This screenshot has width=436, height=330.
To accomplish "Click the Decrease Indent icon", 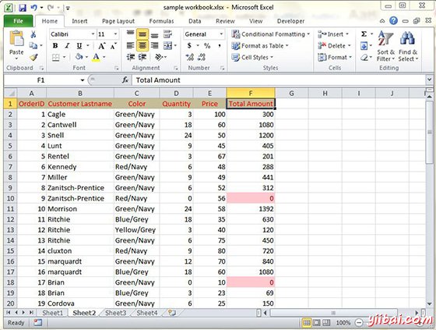I will click(x=130, y=57).
